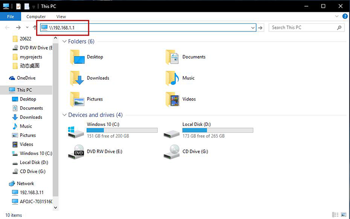Collapse the Devices and drives group
This screenshot has width=350, height=219.
coord(64,115)
